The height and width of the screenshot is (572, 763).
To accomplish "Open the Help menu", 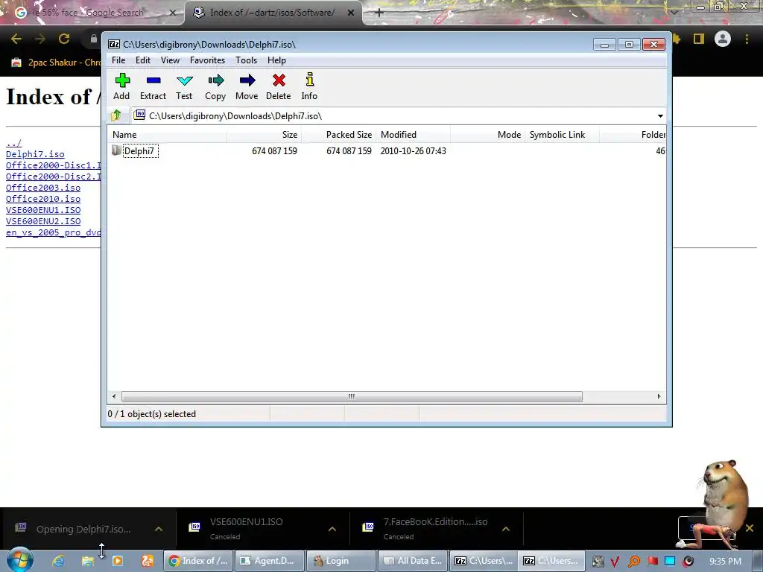I will [x=276, y=60].
